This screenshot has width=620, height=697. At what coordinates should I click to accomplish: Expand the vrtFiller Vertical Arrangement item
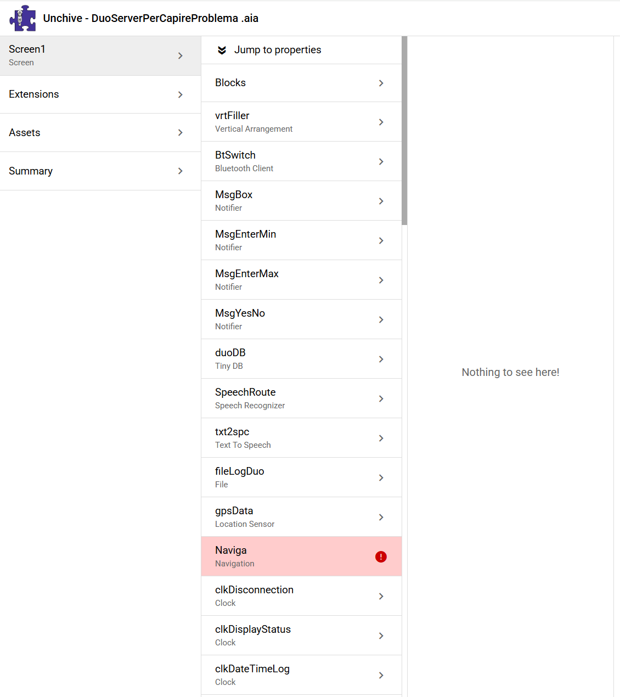301,122
